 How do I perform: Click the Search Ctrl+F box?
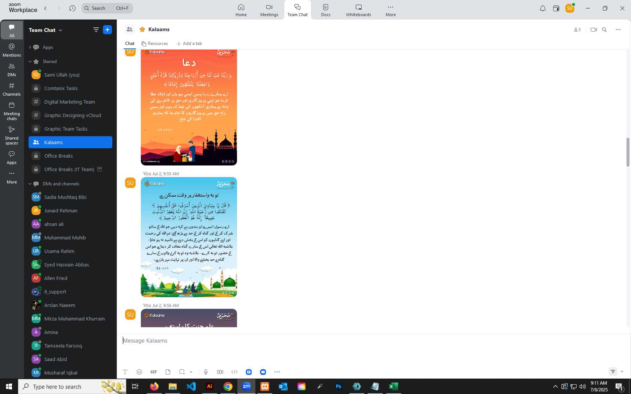pyautogui.click(x=107, y=8)
